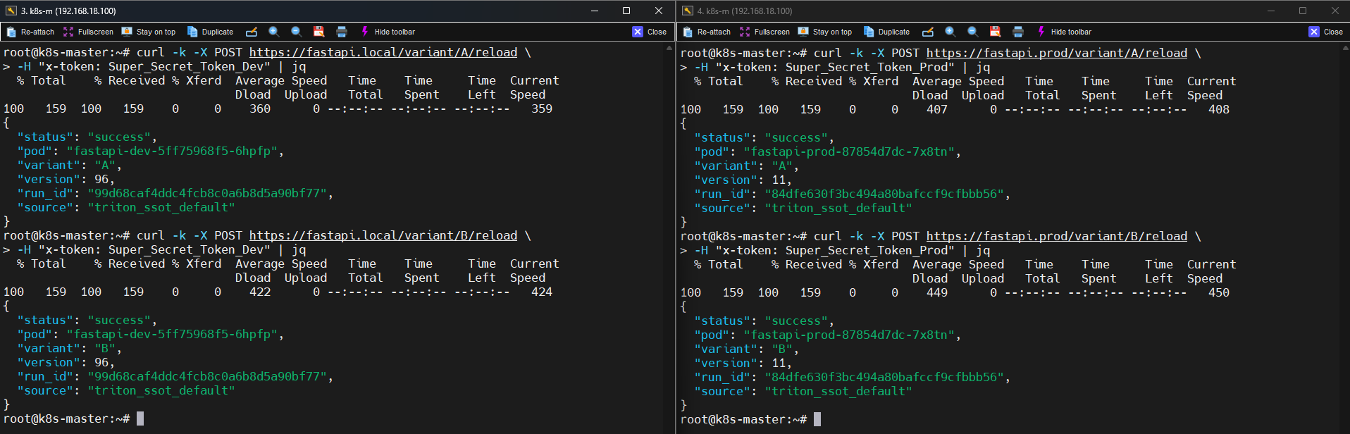
Task: Click Current Speed value 424 in window 3
Action: point(542,292)
